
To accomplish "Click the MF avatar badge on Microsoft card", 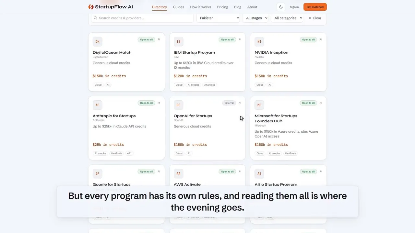I will [259, 105].
